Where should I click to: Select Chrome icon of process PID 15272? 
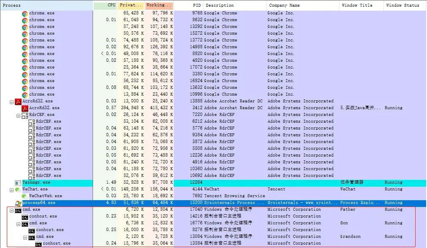click(x=25, y=34)
